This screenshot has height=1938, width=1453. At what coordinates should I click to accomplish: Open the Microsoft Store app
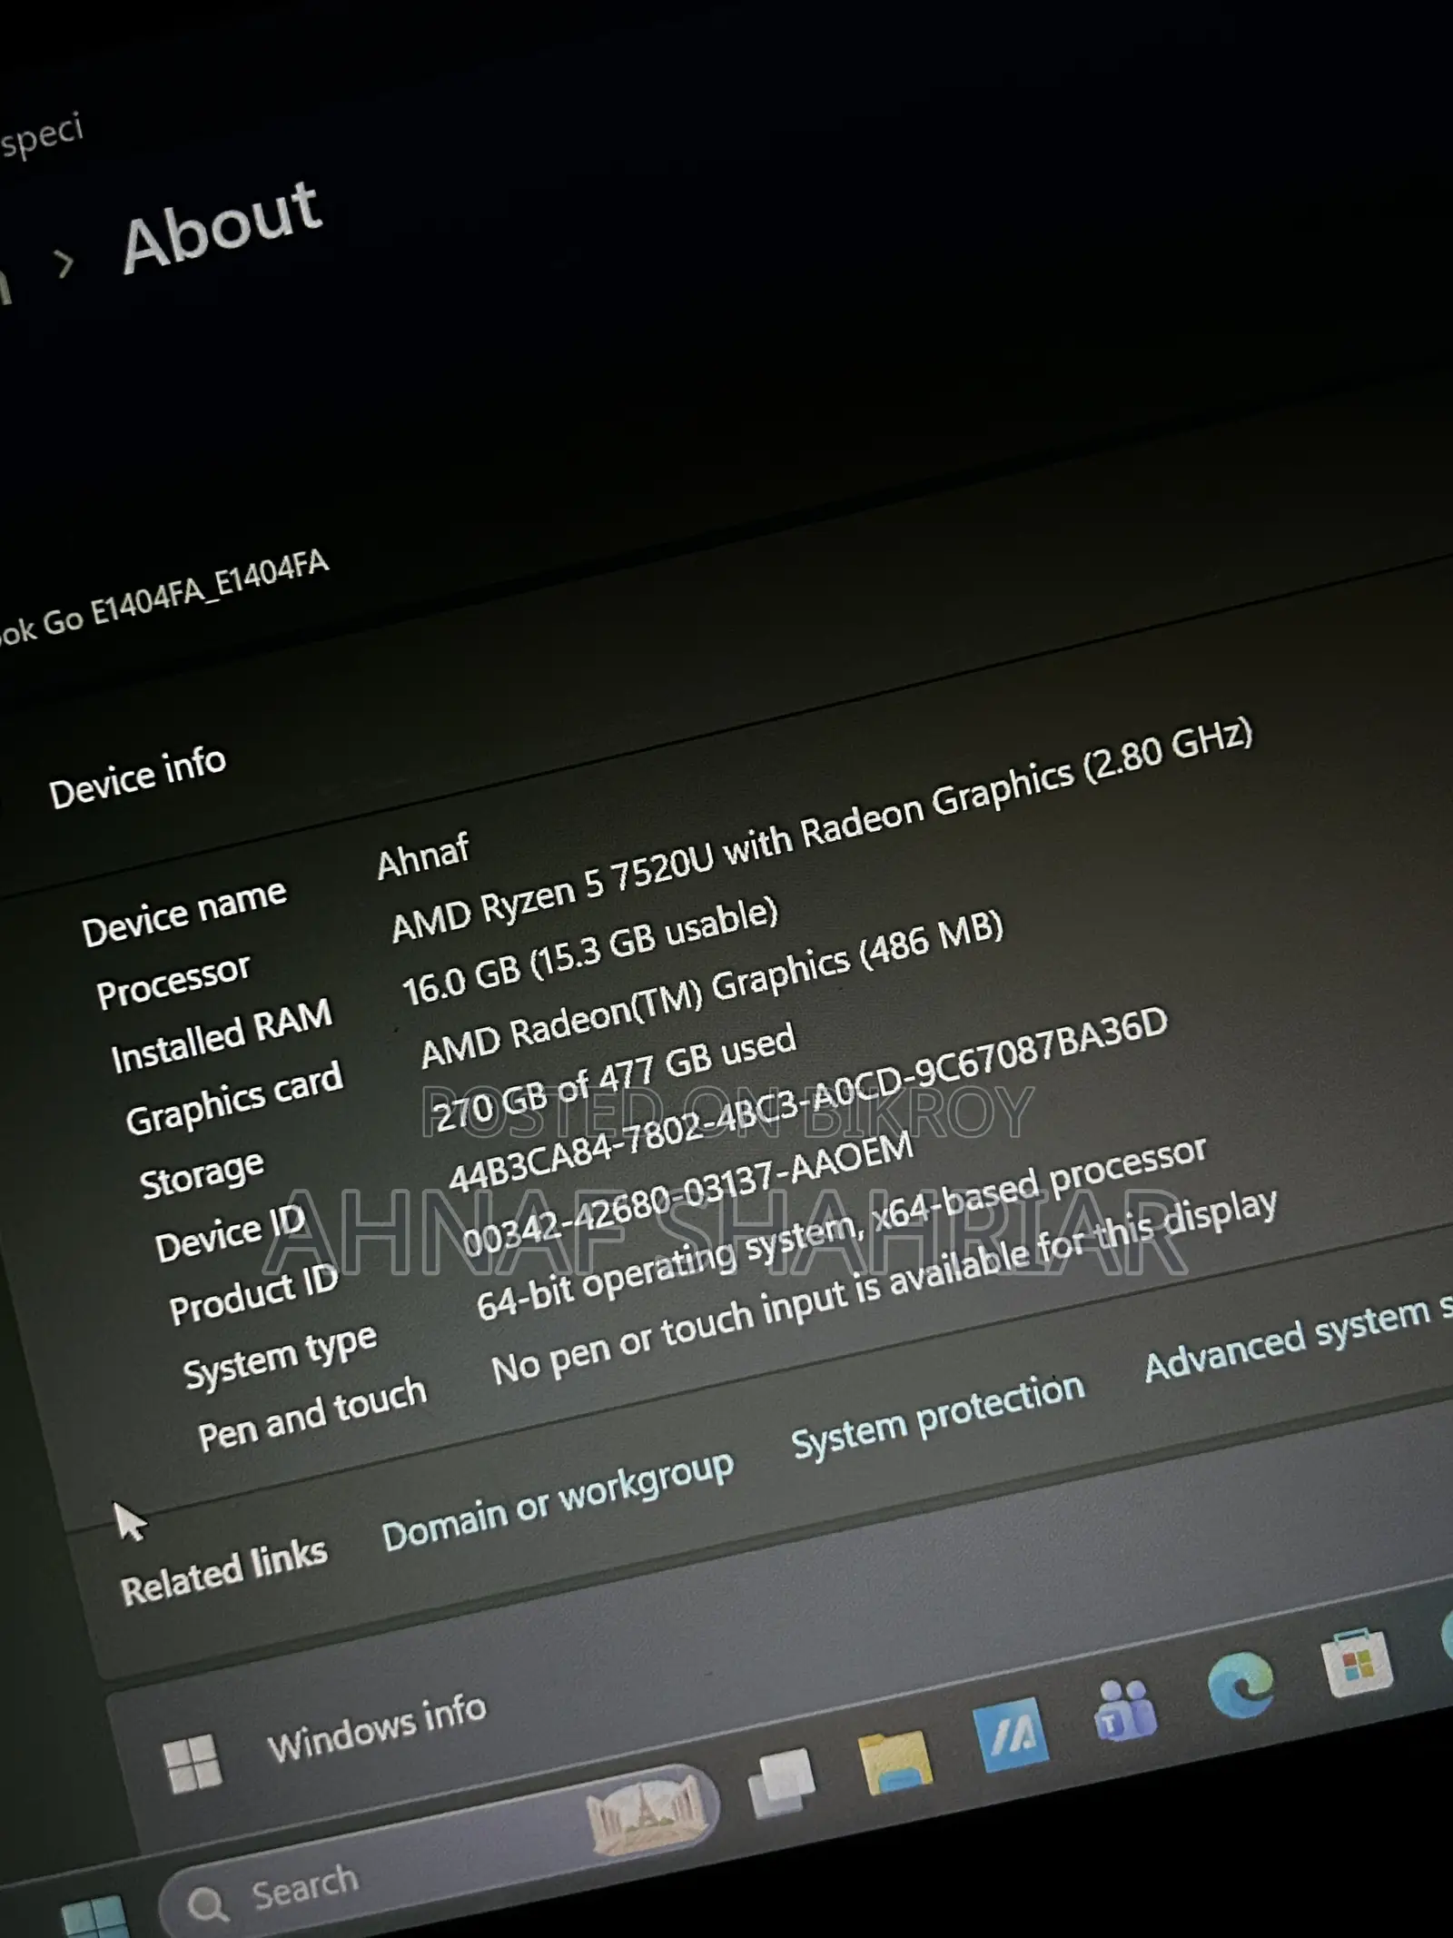pos(1357,1661)
